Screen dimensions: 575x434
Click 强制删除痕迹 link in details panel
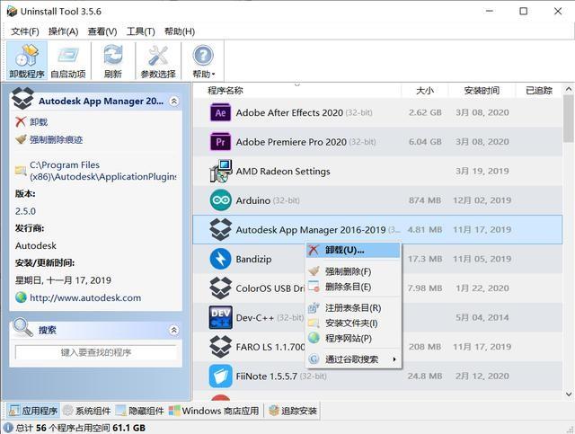pos(56,139)
